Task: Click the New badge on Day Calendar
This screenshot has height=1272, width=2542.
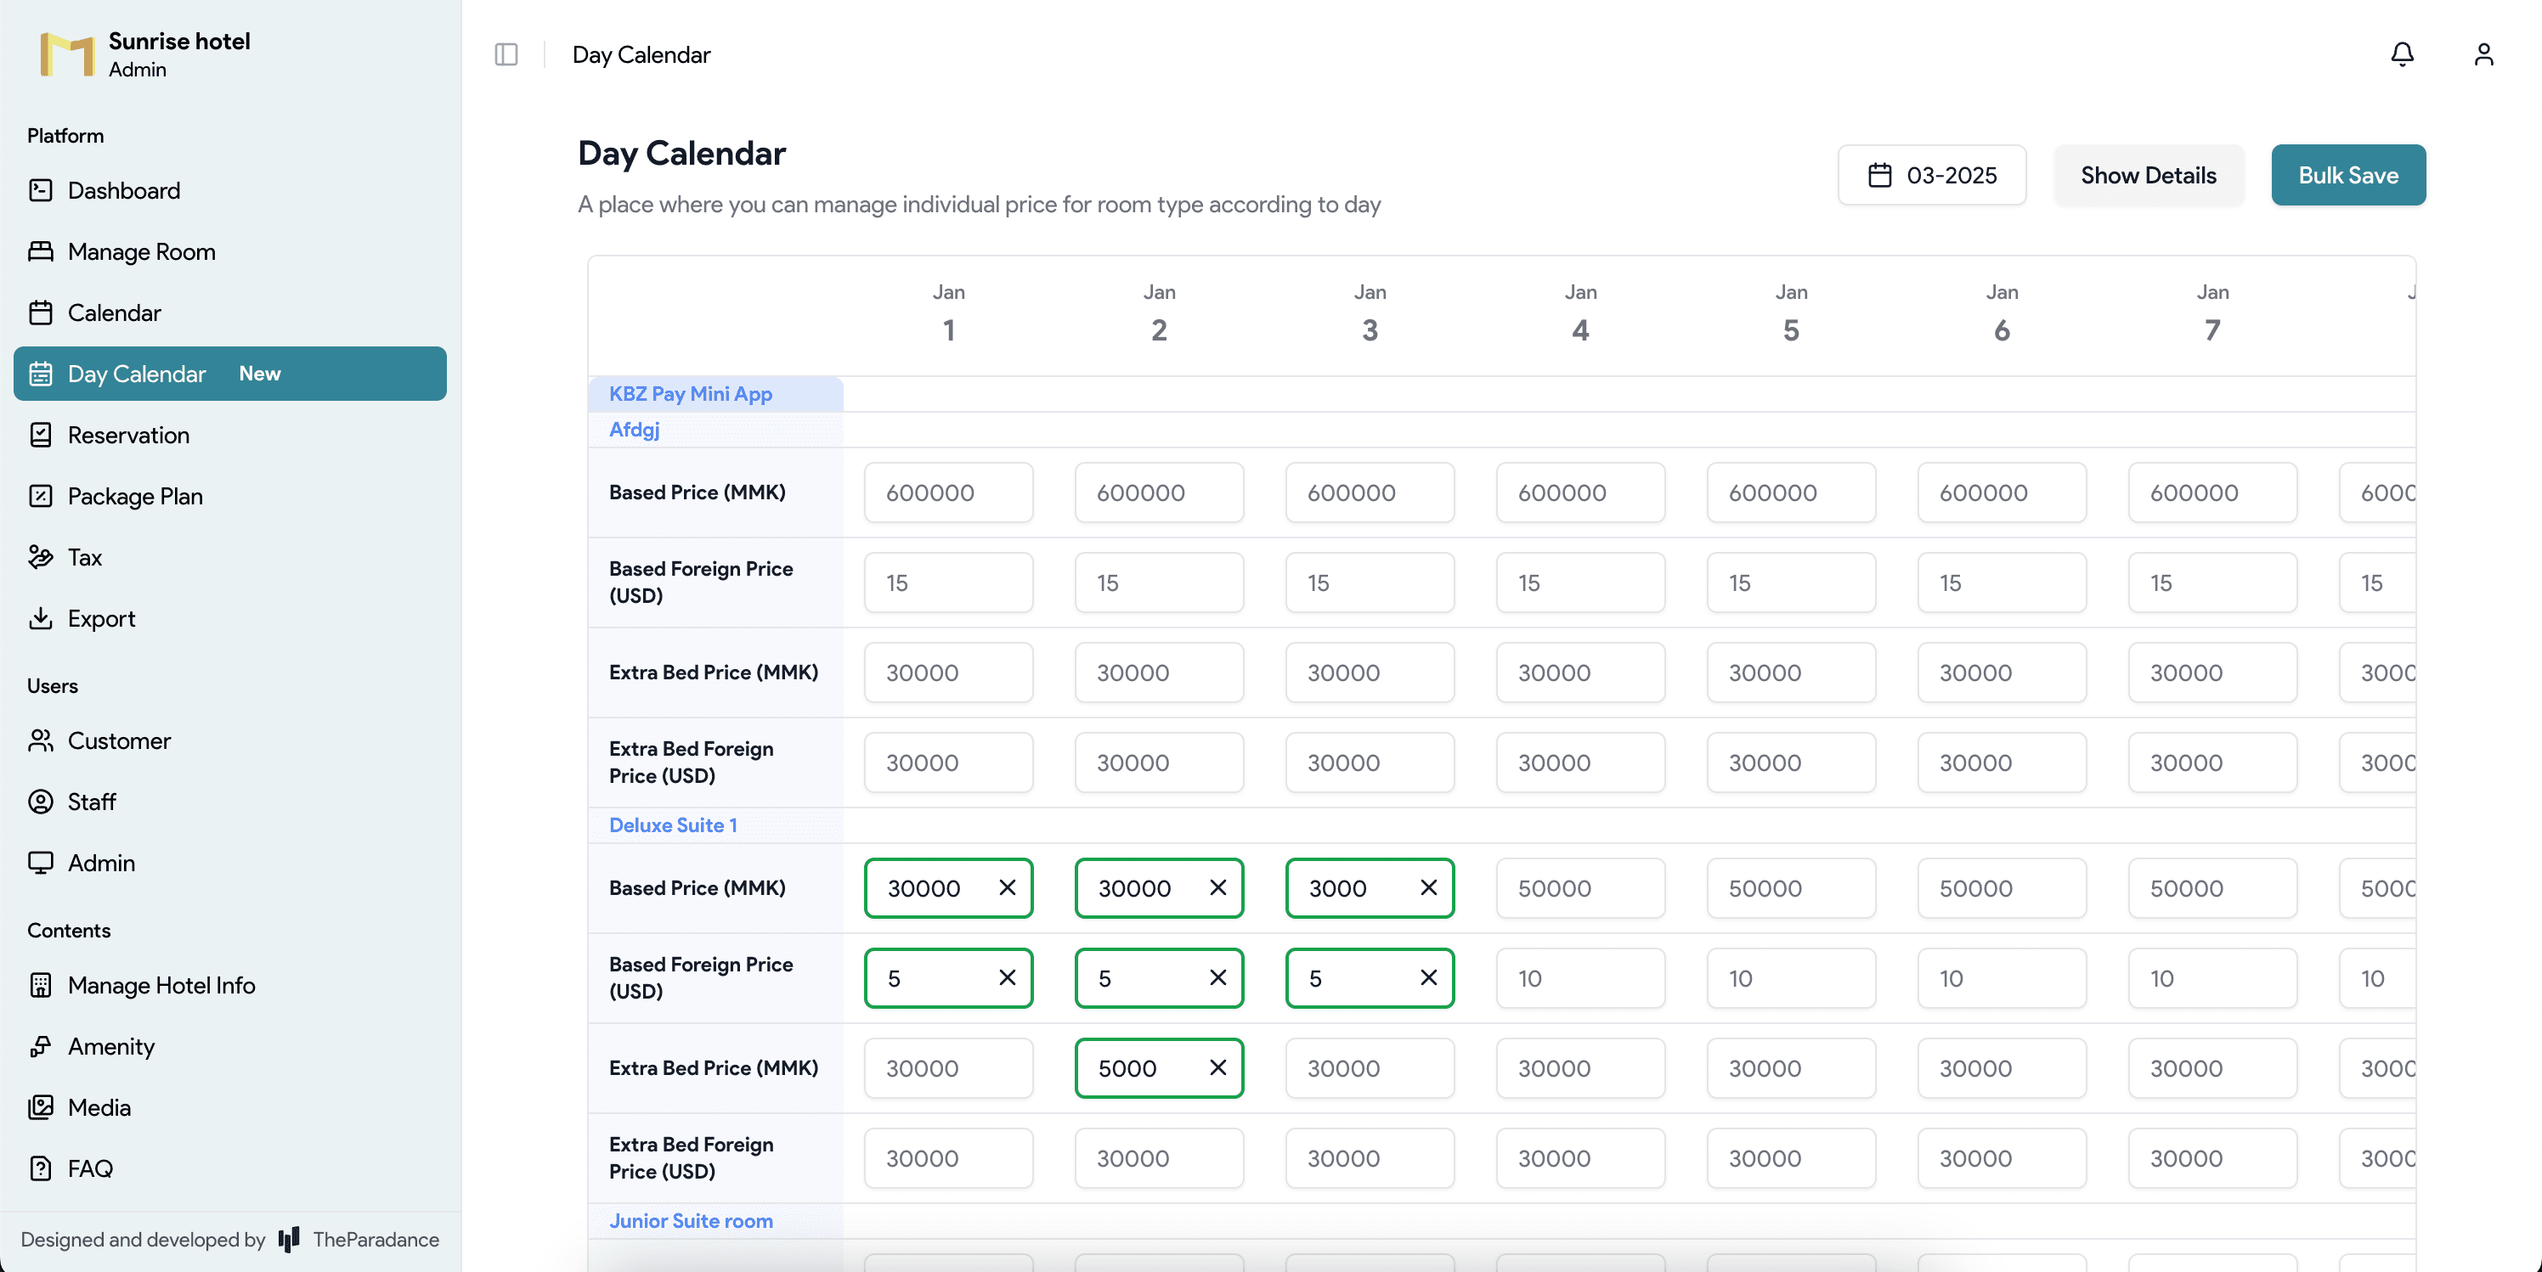Action: [259, 374]
